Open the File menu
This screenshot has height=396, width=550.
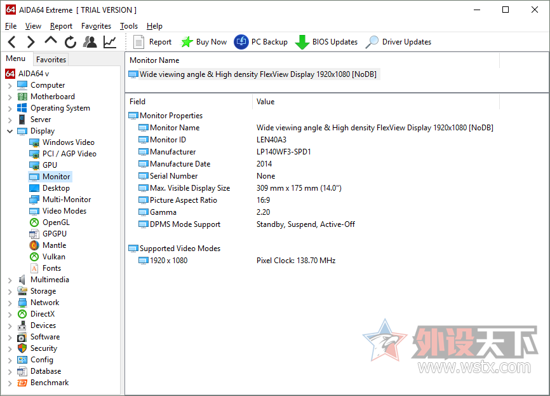tap(11, 26)
